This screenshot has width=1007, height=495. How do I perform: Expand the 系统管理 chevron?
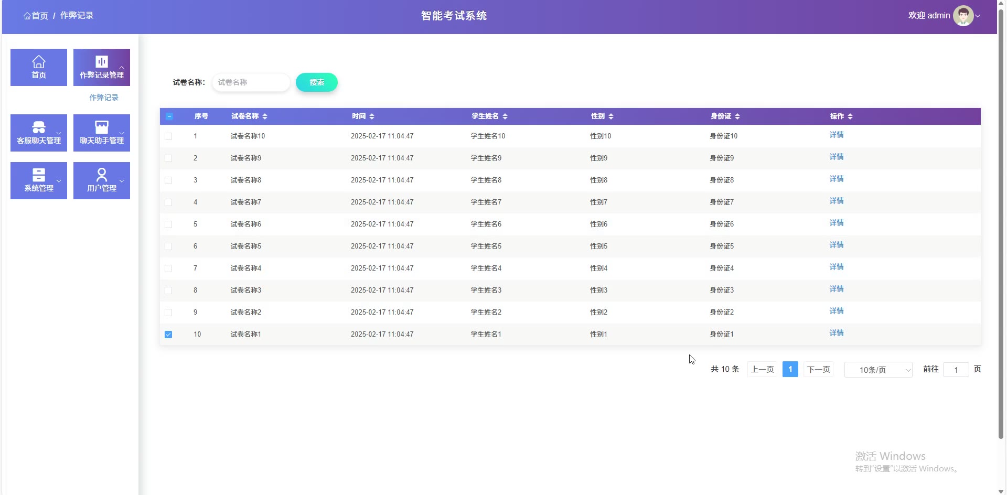[x=59, y=181]
